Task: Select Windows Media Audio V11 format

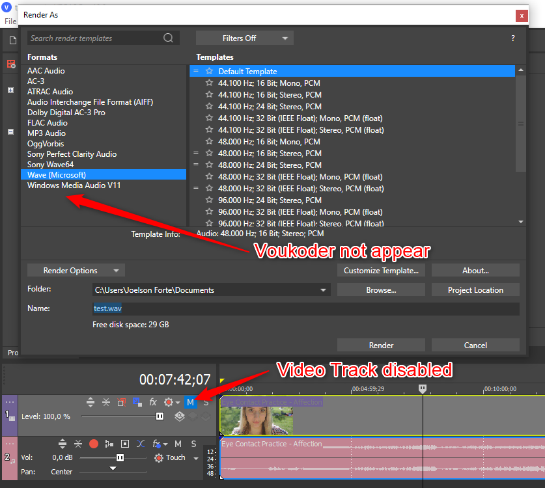Action: [x=74, y=185]
